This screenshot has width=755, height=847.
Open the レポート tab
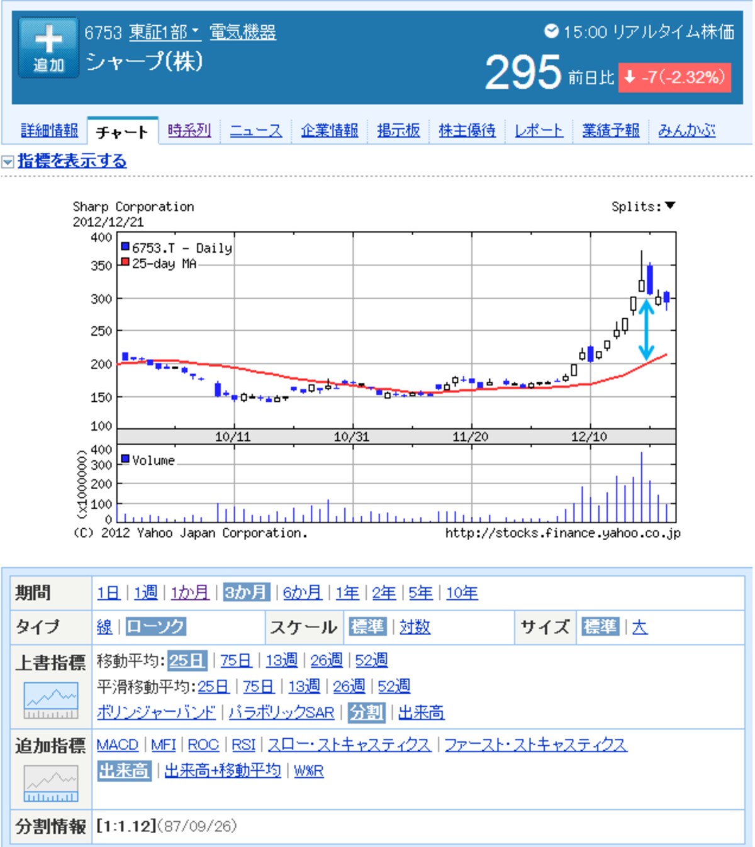[x=539, y=131]
